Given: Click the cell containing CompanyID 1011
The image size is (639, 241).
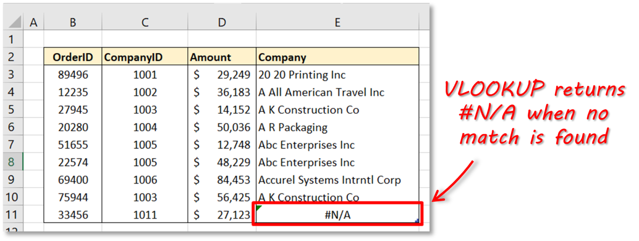Looking at the screenshot, I should tap(144, 215).
